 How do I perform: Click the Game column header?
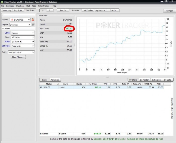click(66, 84)
